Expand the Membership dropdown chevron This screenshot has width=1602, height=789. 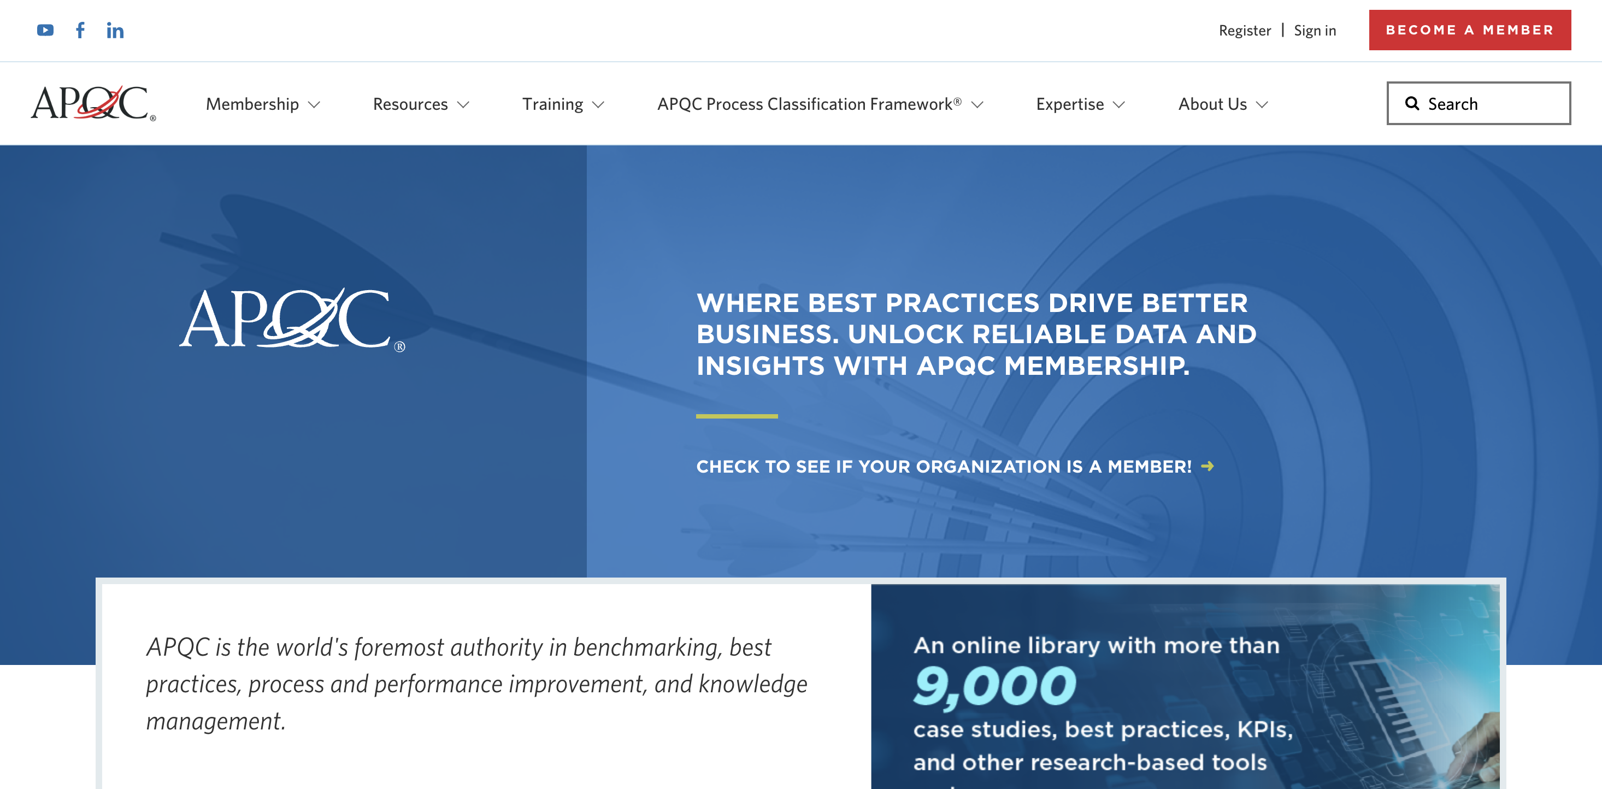[315, 104]
